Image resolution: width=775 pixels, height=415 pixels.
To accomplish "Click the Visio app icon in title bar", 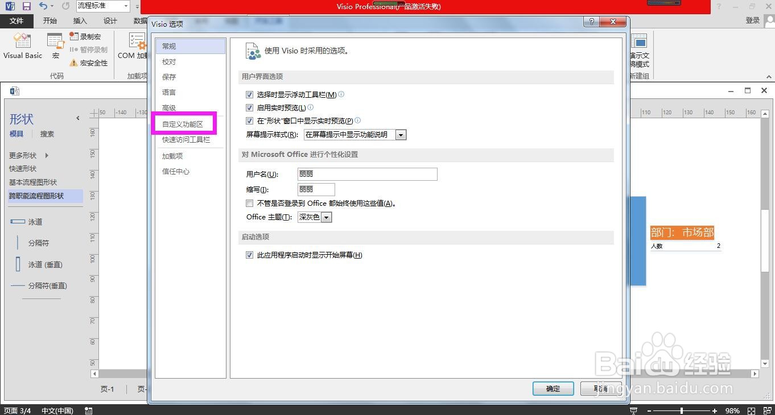I will [x=11, y=6].
